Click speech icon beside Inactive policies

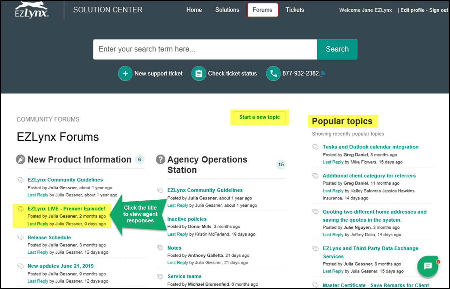[x=160, y=219]
